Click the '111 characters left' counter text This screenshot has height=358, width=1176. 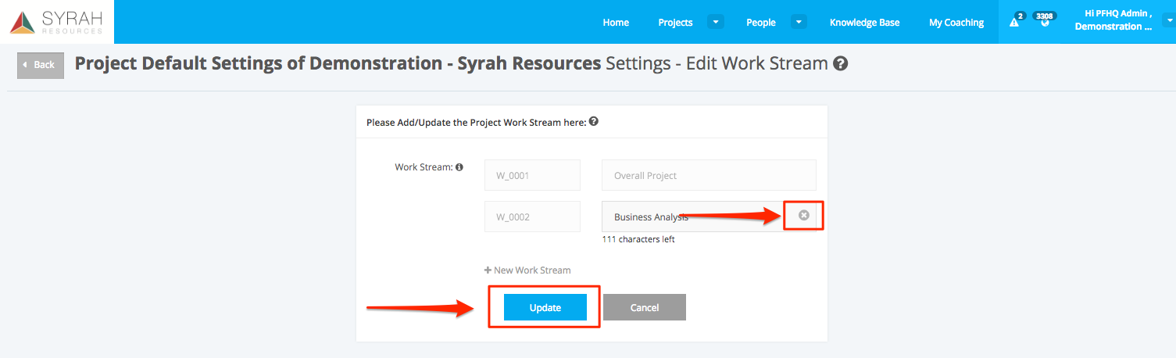638,240
